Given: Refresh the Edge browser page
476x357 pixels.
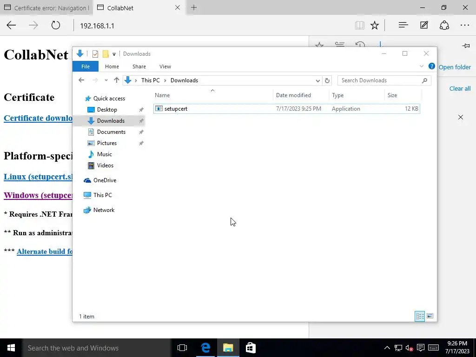Looking at the screenshot, I should point(56,25).
